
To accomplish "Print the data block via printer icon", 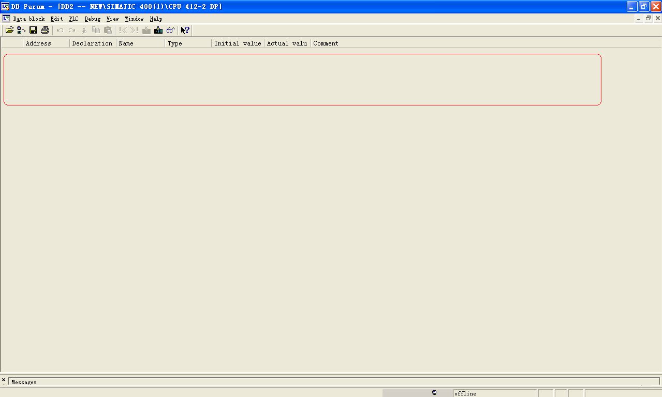I will point(45,30).
